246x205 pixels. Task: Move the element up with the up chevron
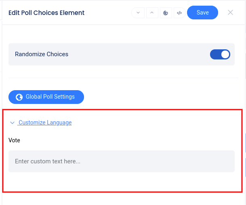(x=152, y=13)
